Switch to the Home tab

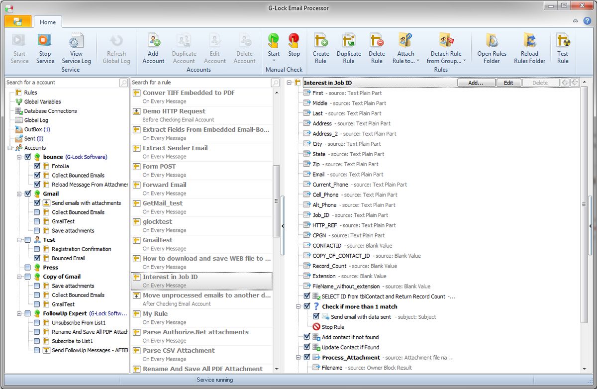(x=48, y=22)
